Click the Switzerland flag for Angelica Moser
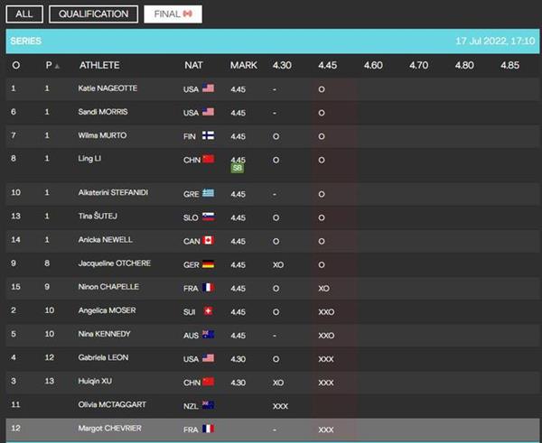The width and height of the screenshot is (542, 443). 208,311
